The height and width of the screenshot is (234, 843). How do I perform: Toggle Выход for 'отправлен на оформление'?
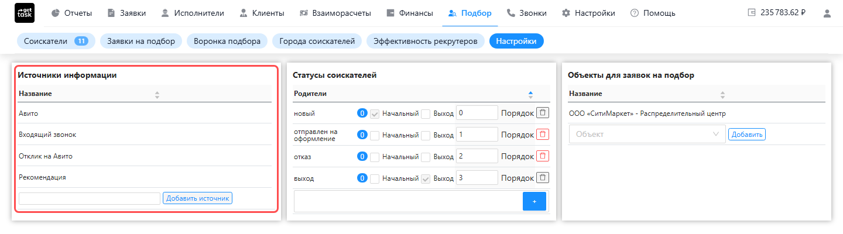tap(426, 135)
